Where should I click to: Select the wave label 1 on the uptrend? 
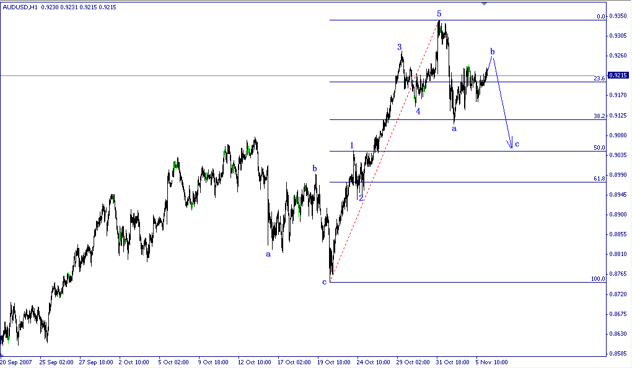pos(352,144)
